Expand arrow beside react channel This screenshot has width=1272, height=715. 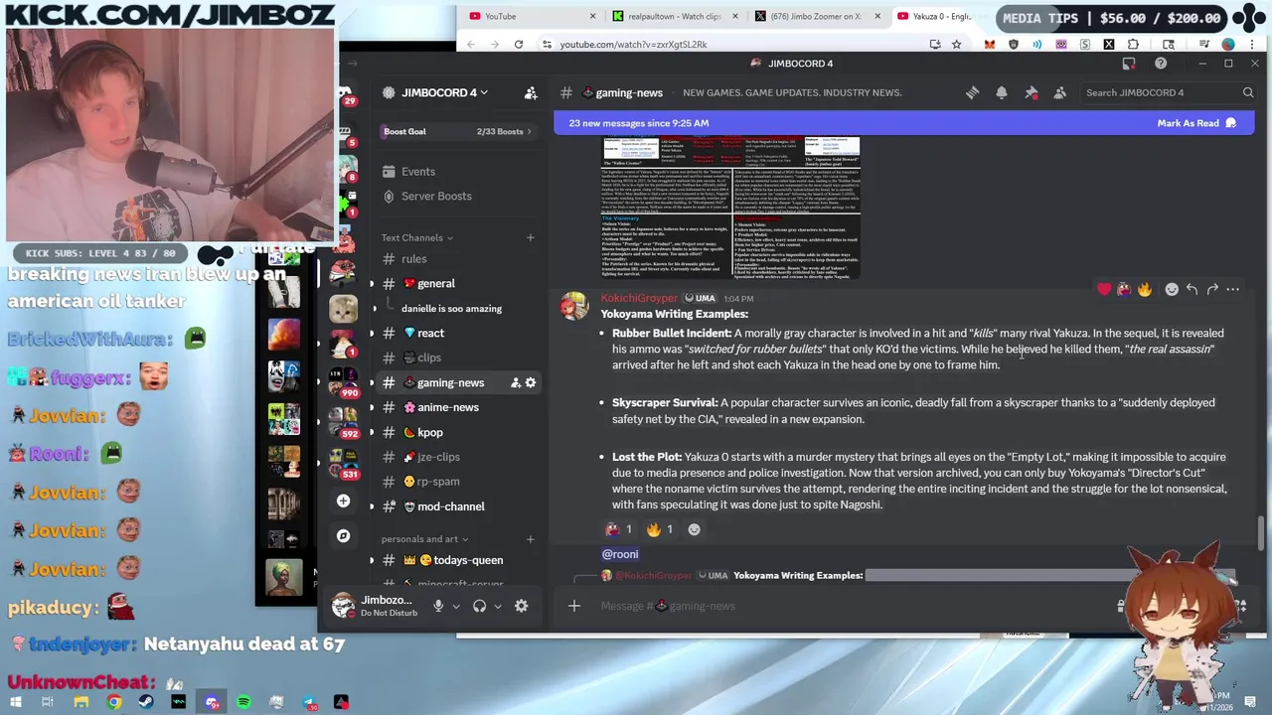[x=372, y=333]
